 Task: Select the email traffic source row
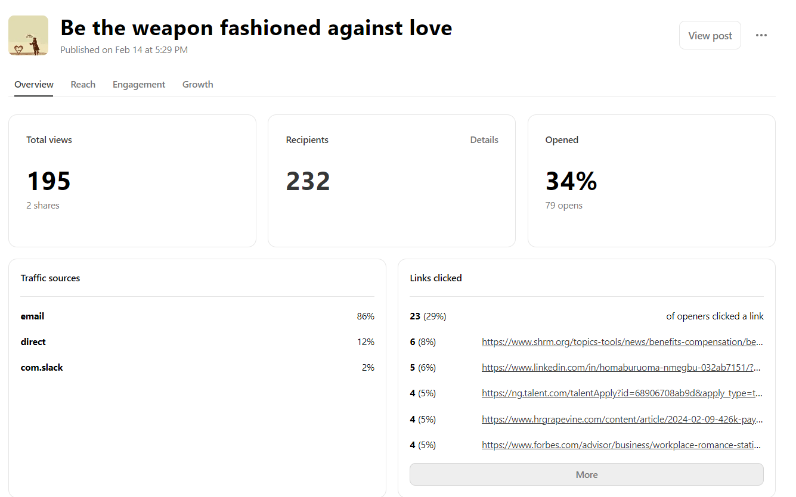(x=197, y=316)
